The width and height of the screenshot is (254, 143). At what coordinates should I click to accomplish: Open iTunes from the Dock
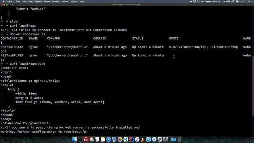(x=137, y=139)
